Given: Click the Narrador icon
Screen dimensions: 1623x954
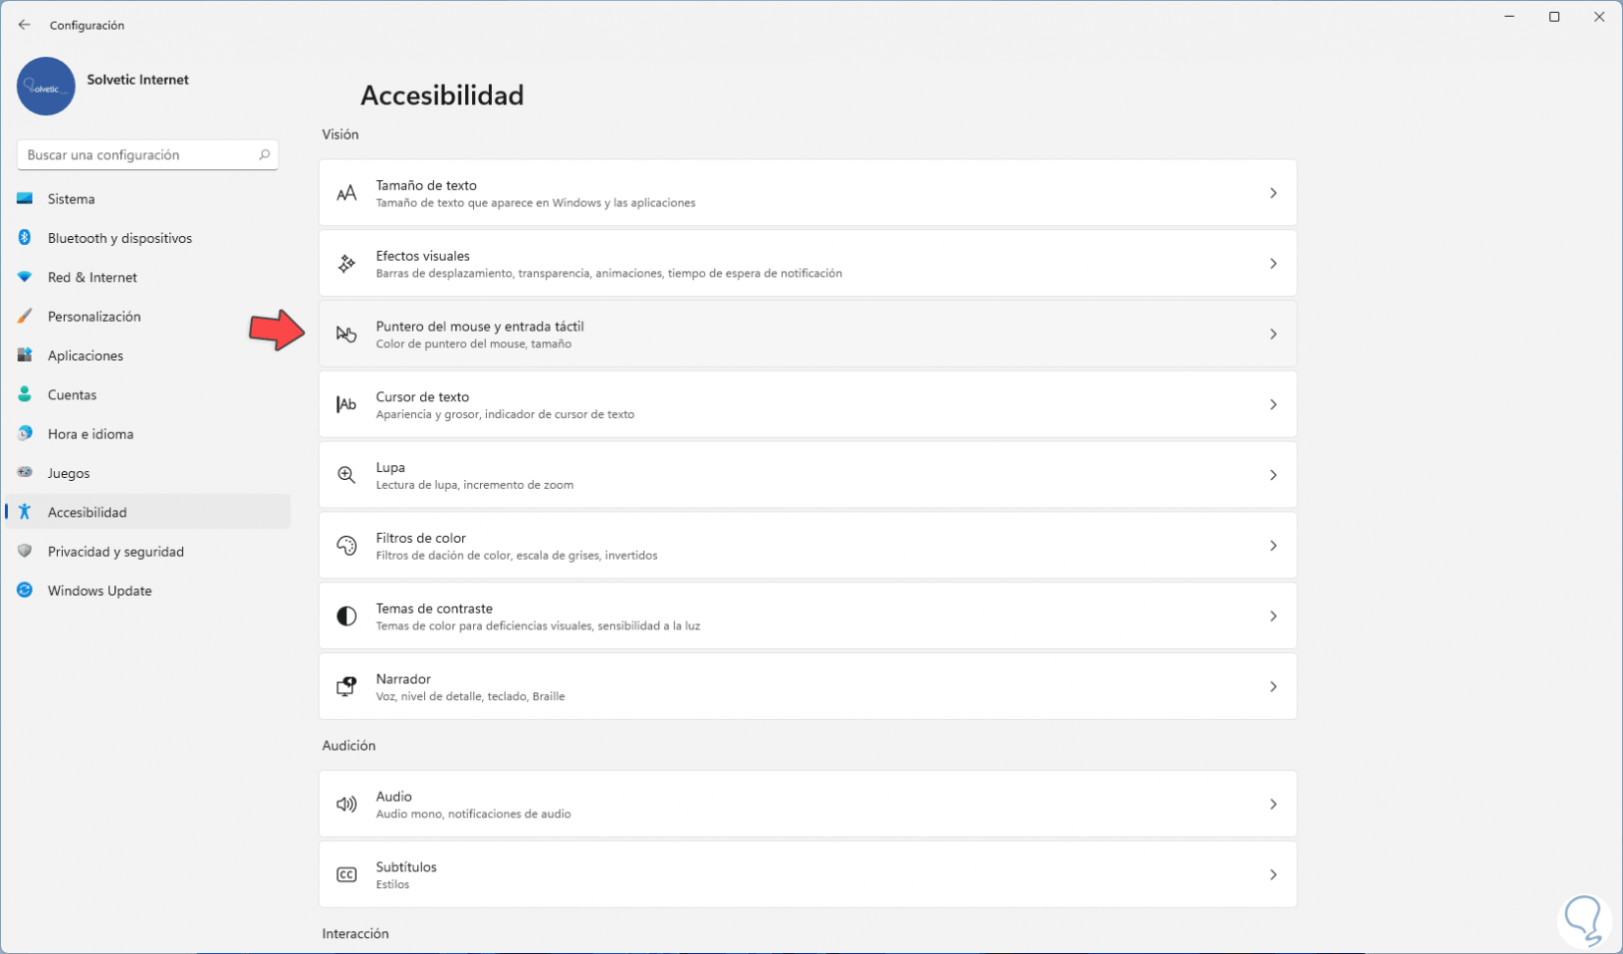Looking at the screenshot, I should [x=346, y=686].
